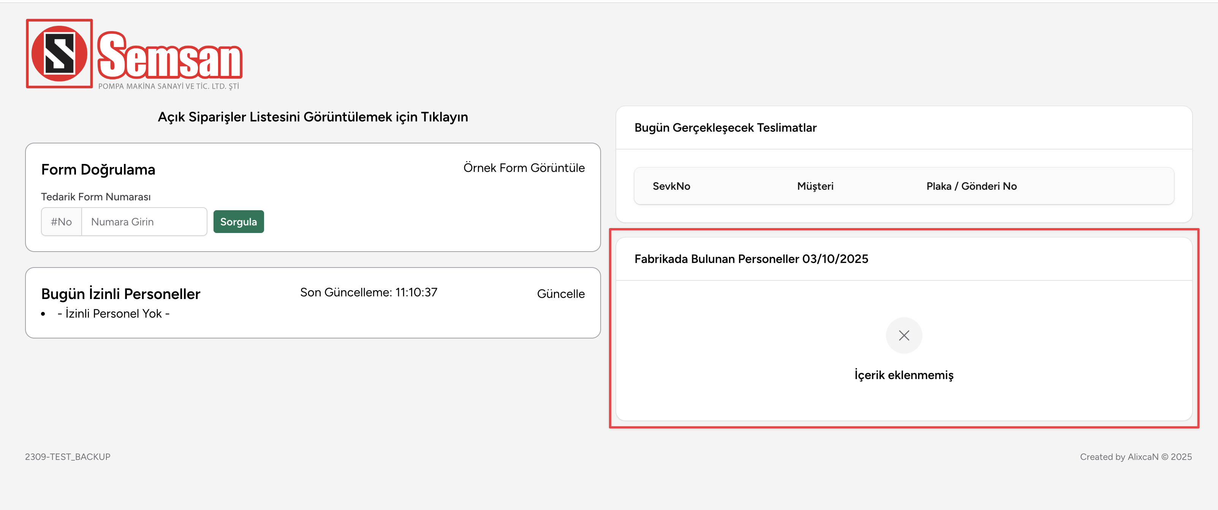Screen dimensions: 1218x510
Task: Focus the Numara Girin input field
Action: pyautogui.click(x=144, y=222)
